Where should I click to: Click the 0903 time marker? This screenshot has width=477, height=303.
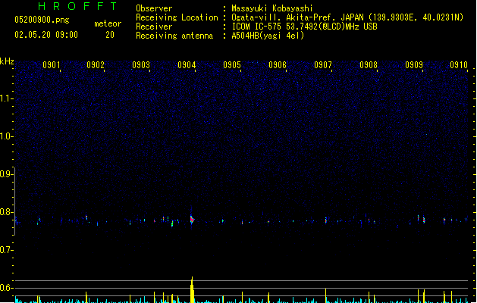141,65
